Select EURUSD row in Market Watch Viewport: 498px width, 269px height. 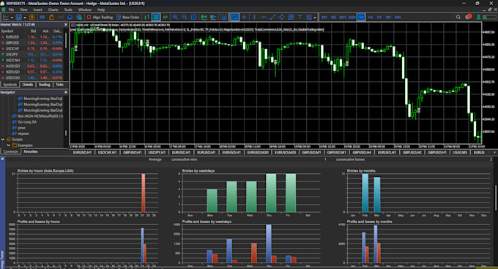32,37
